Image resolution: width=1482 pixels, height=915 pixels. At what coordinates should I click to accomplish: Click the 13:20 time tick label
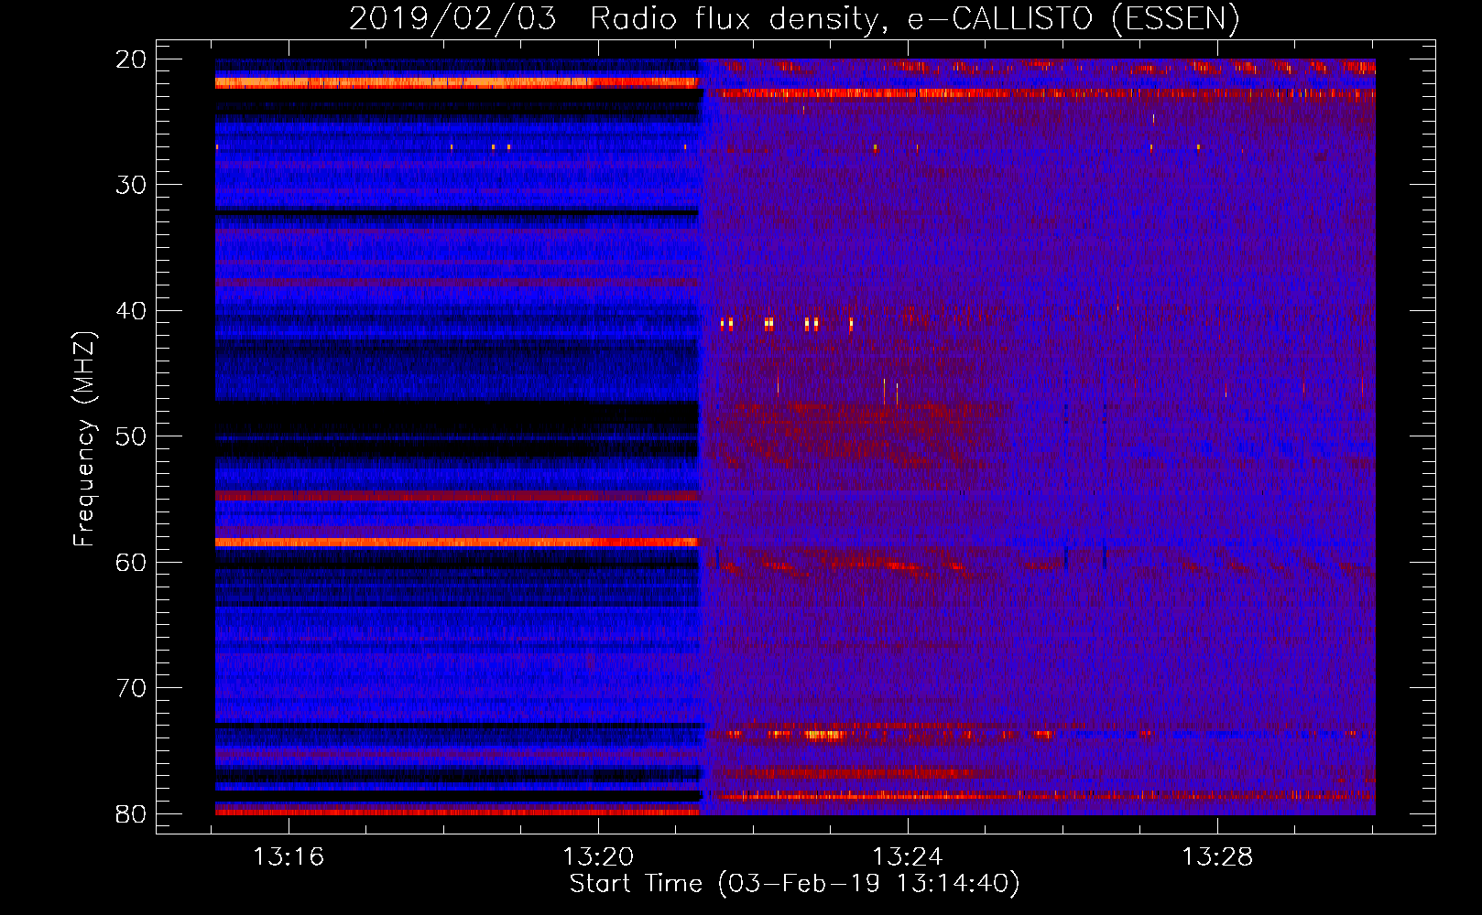(598, 857)
